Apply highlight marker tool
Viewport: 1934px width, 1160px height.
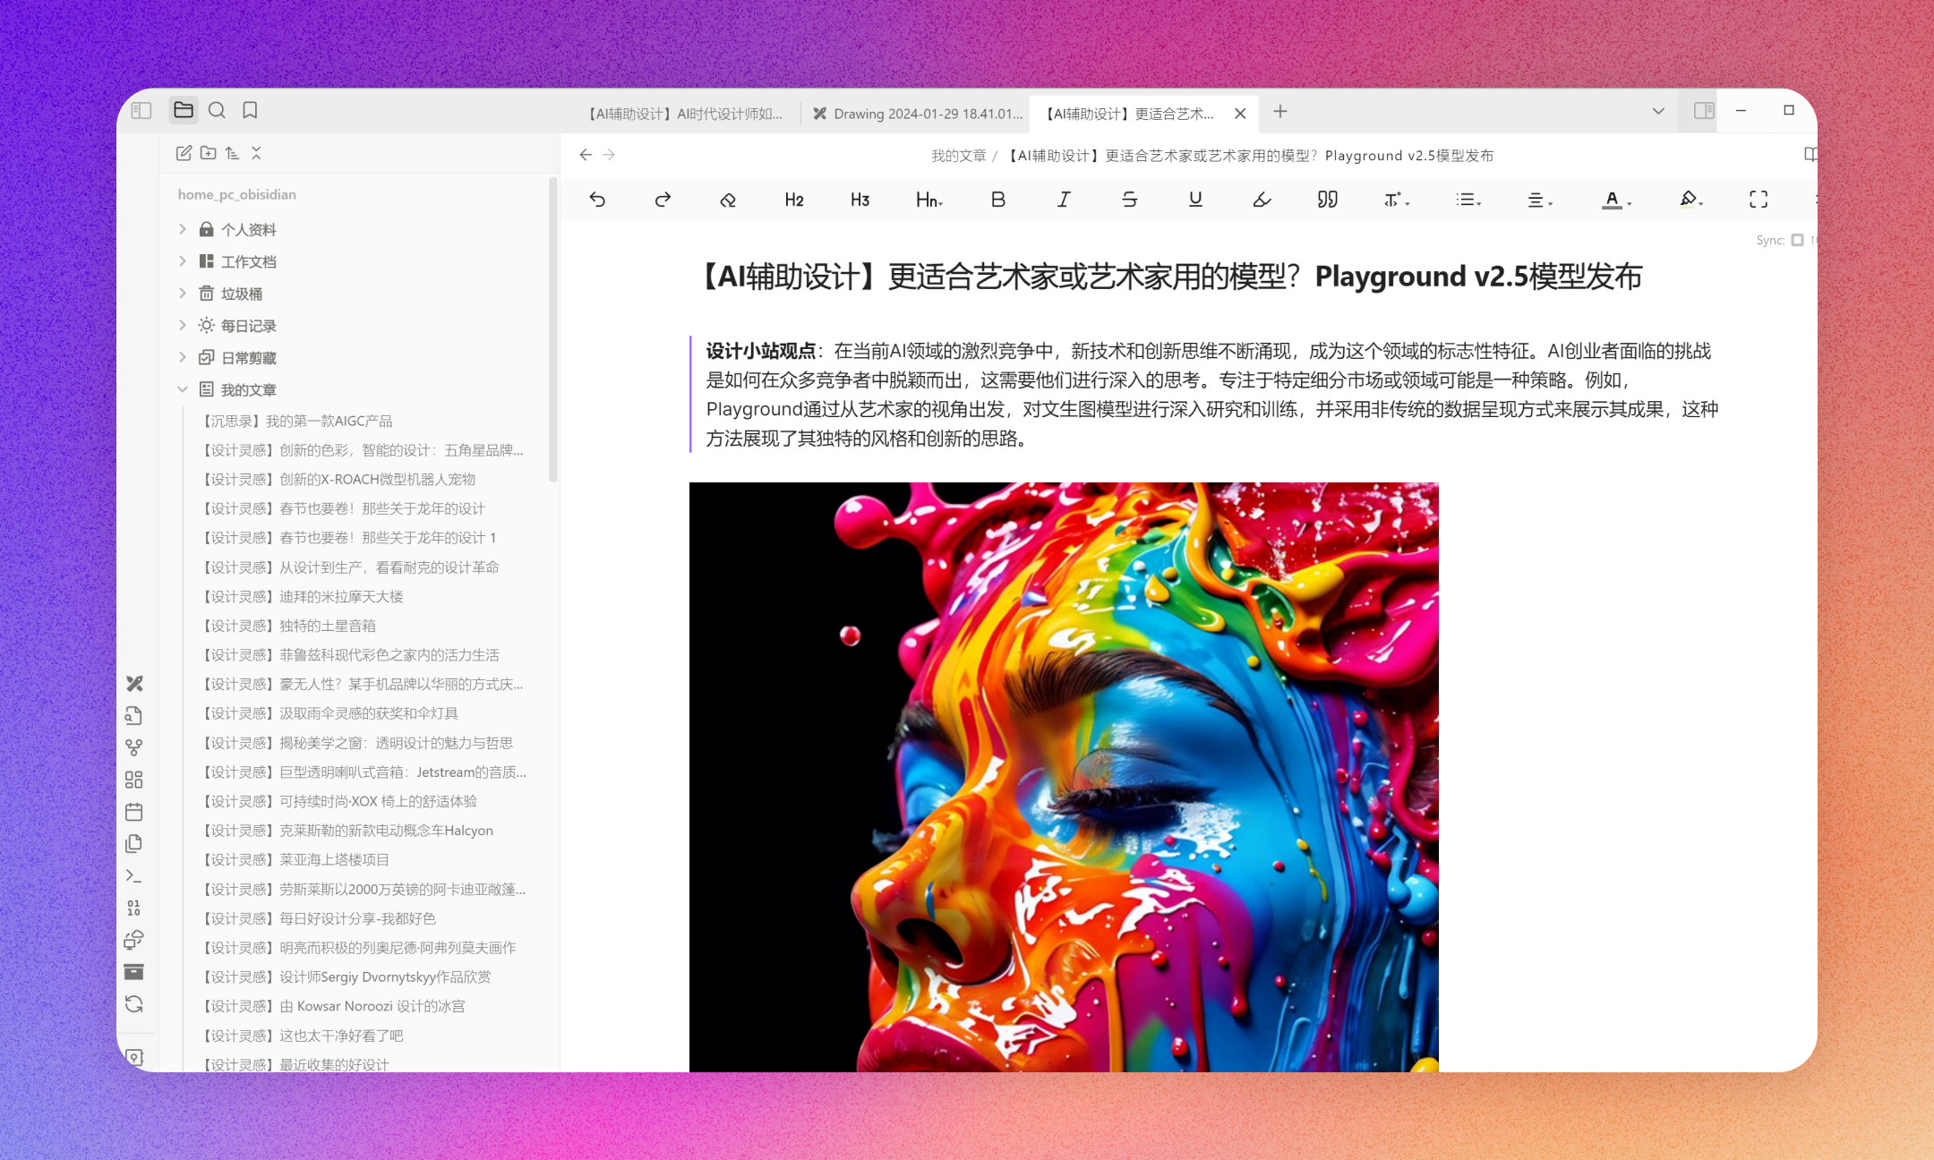[1262, 200]
